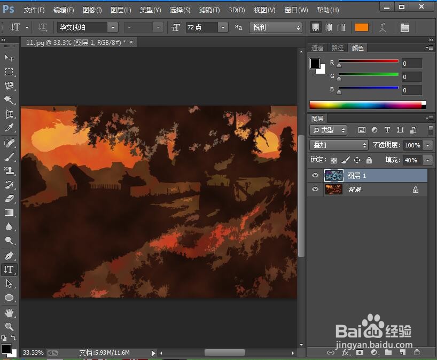The height and width of the screenshot is (360, 437).
Task: Hide layer 图层 1
Action: (x=315, y=175)
